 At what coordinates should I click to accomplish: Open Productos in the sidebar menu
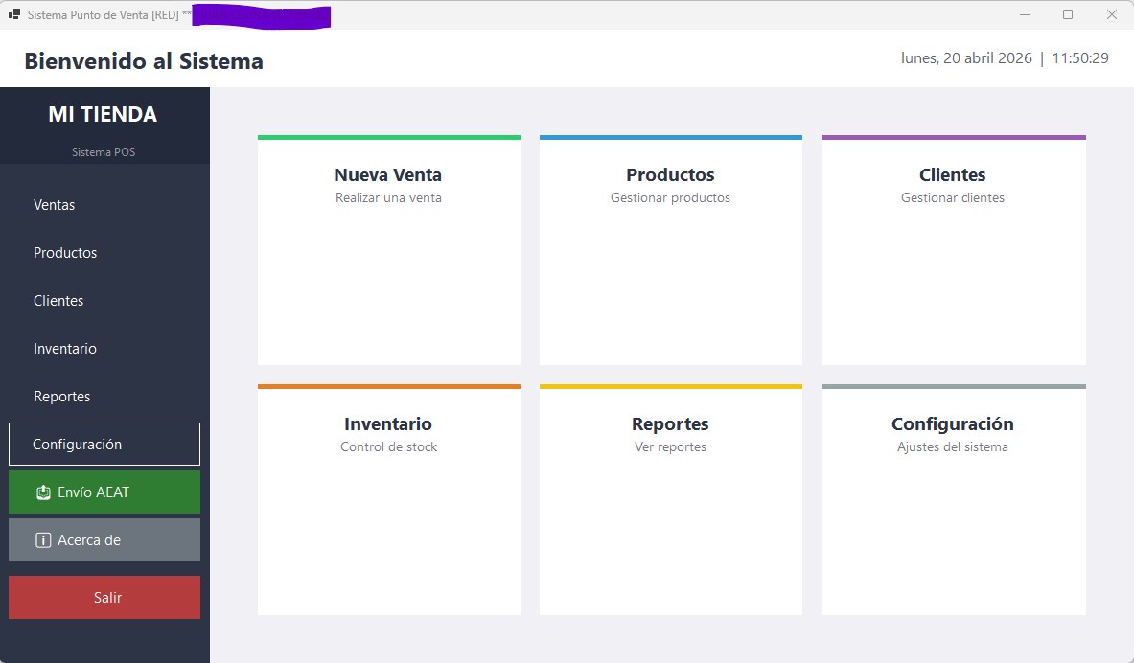pos(104,252)
